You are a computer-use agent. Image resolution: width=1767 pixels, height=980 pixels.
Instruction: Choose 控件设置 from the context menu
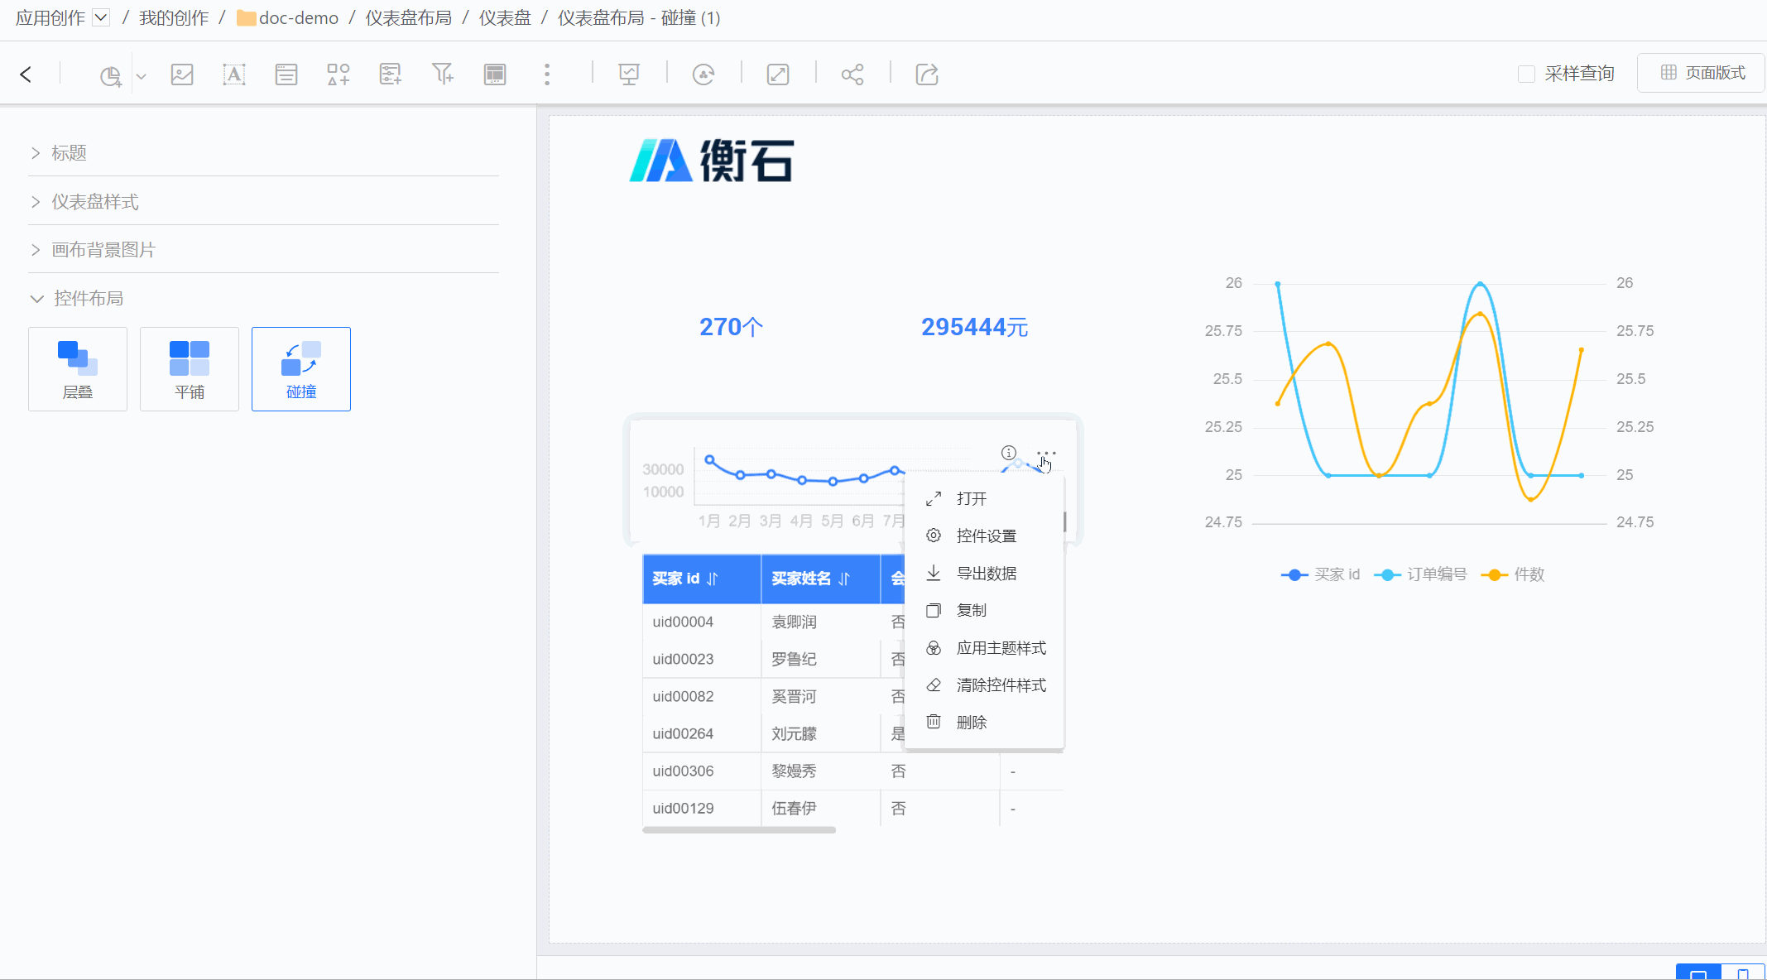click(x=986, y=536)
